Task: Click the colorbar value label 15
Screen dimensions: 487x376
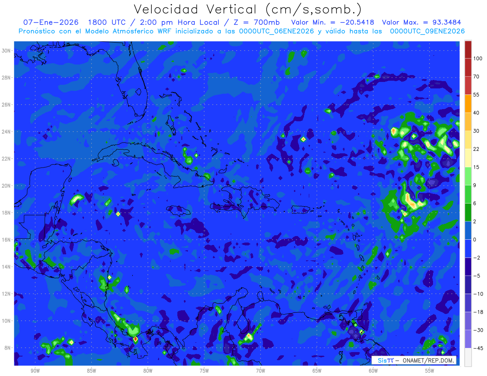Action: tap(476, 167)
